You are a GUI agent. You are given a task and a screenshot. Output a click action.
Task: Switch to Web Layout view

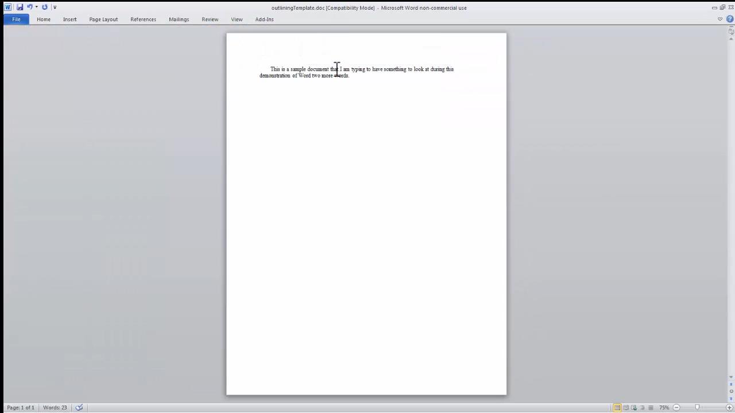634,407
